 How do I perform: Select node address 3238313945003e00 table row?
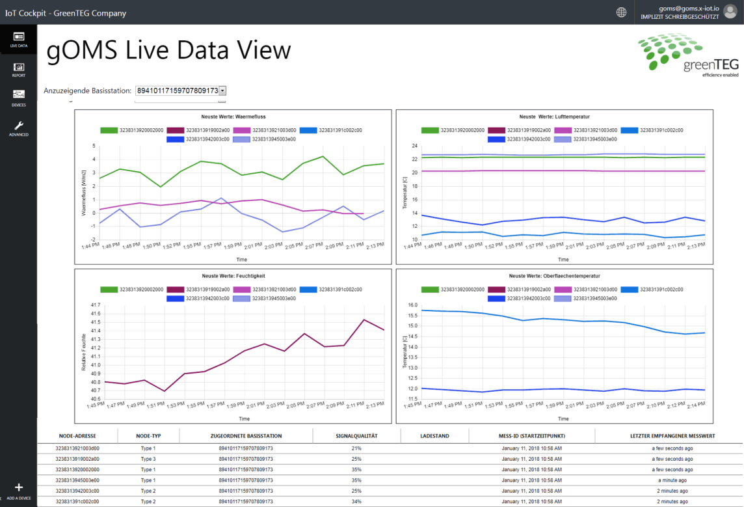pos(390,480)
